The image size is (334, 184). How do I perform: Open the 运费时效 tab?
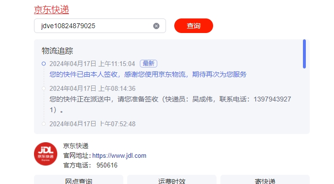[x=172, y=180]
